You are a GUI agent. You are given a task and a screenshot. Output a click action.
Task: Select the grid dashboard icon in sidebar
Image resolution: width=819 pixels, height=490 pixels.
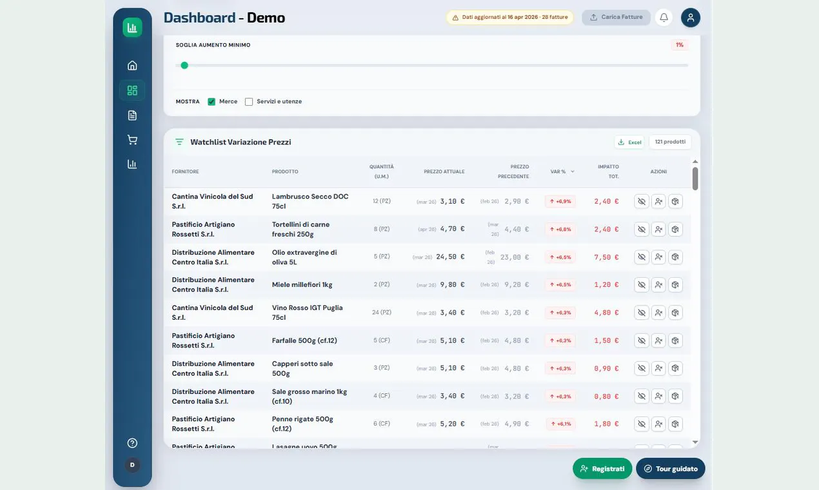click(132, 90)
